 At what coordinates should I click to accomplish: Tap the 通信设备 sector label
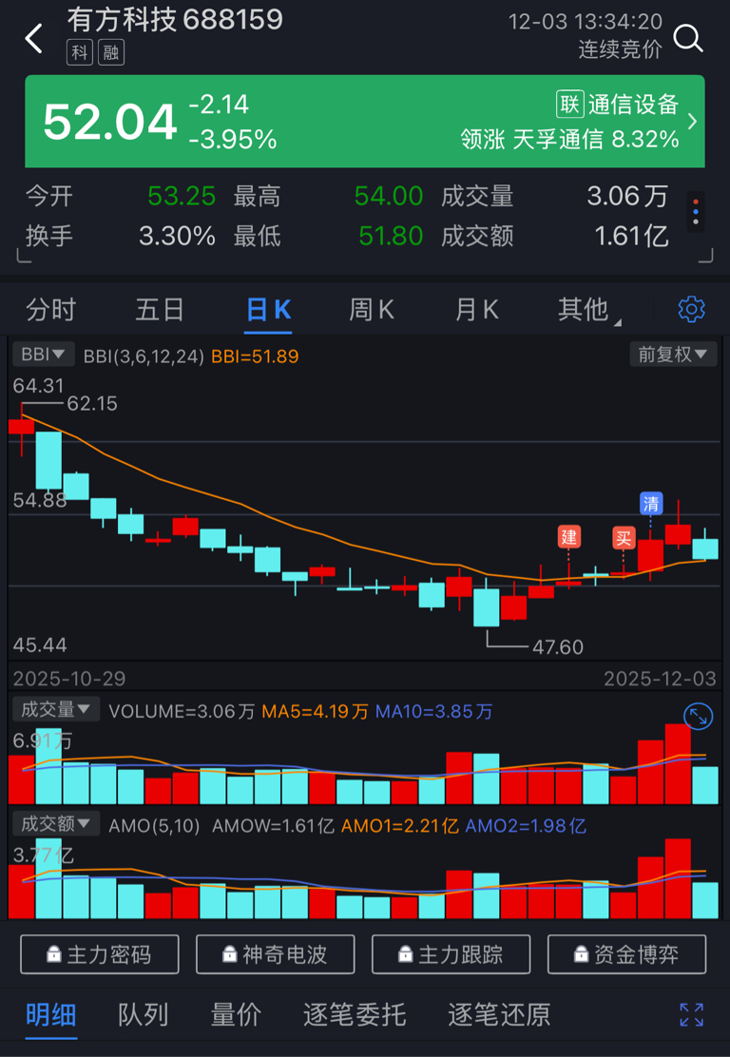click(x=633, y=104)
